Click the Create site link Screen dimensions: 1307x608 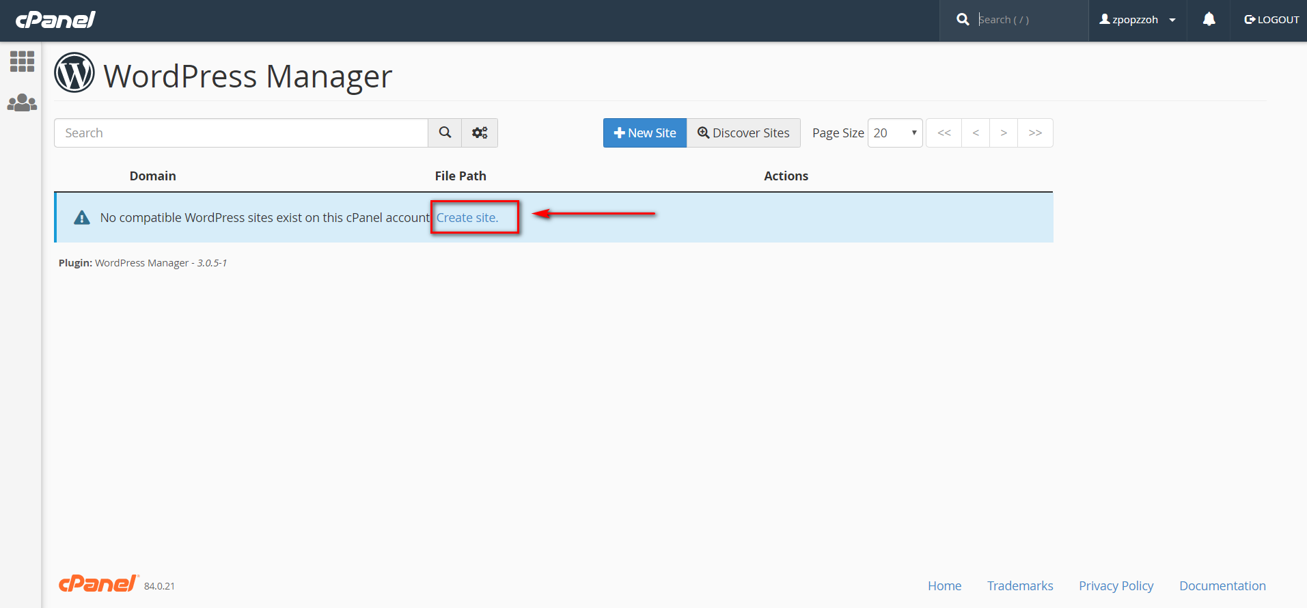[x=467, y=218]
